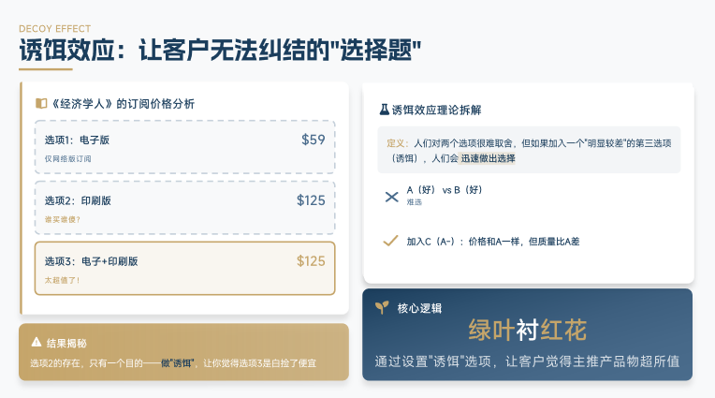Viewport: 715px width, 398px height.
Task: Click the $125 price of 印刷版
Action: coord(311,200)
